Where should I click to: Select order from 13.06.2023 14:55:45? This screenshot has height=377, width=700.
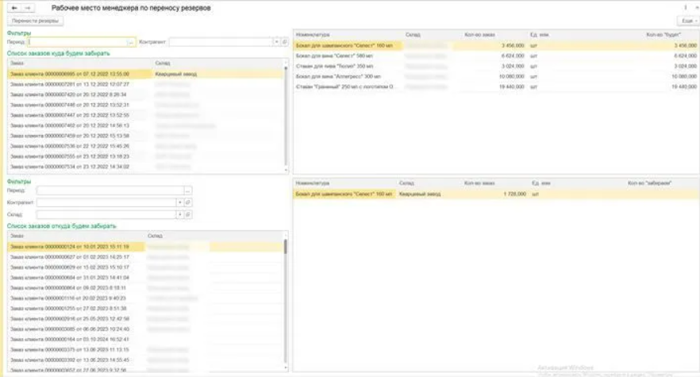145,360
